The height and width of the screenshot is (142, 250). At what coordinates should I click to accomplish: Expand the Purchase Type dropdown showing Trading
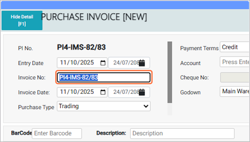tap(103, 106)
